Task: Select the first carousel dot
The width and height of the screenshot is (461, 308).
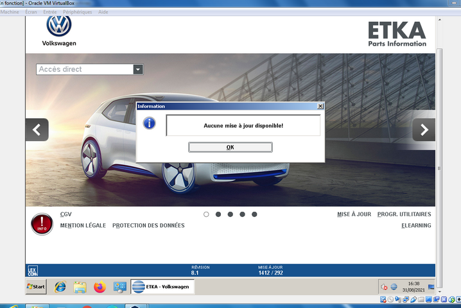Action: 206,214
